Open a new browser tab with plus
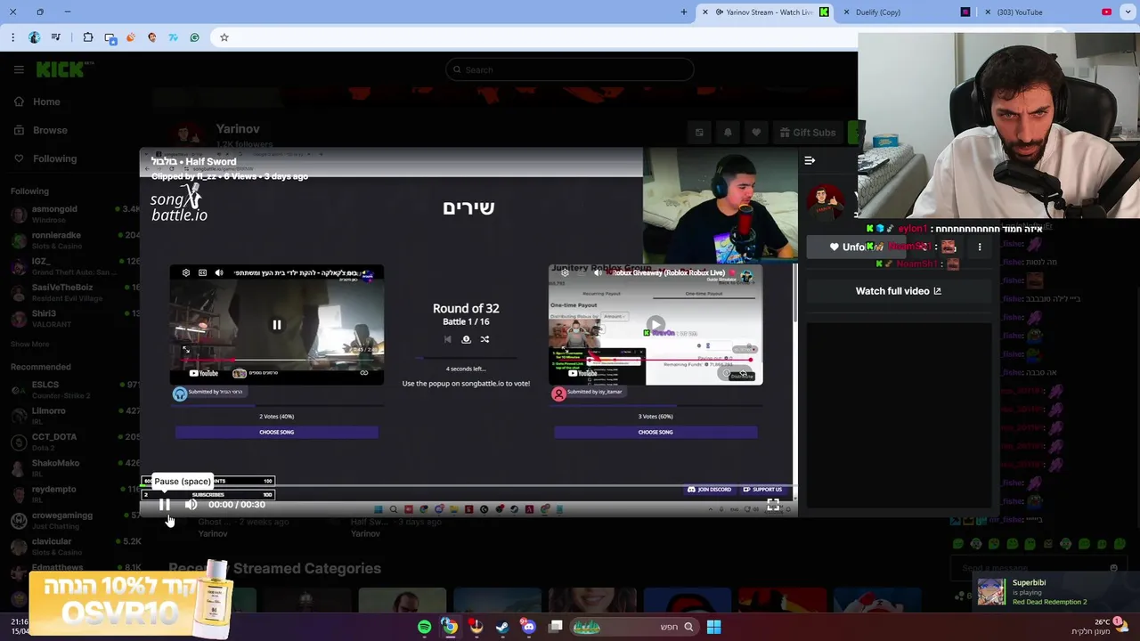1140x641 pixels. pos(684,12)
